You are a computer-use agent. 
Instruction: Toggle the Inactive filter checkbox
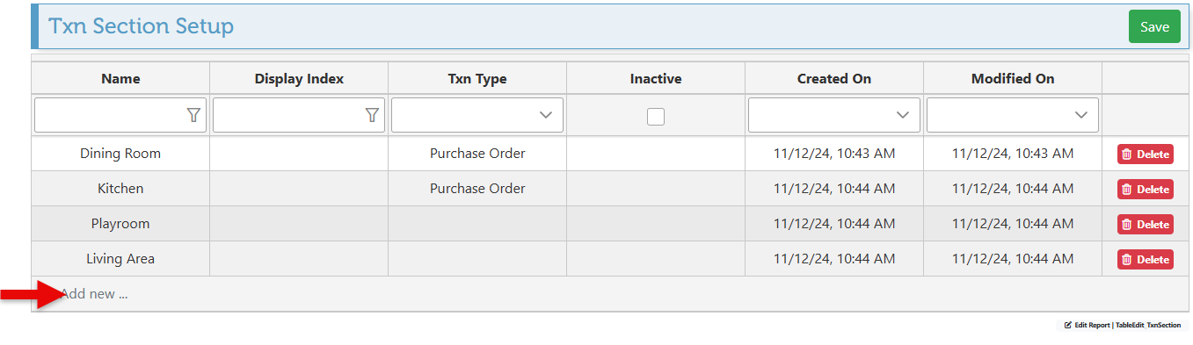pos(656,115)
